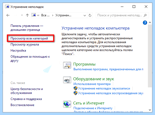Viewport: 155px width, 115px height.
Task: Open 'Настройка' link in the sidebar
Action: pyautogui.click(x=18, y=51)
